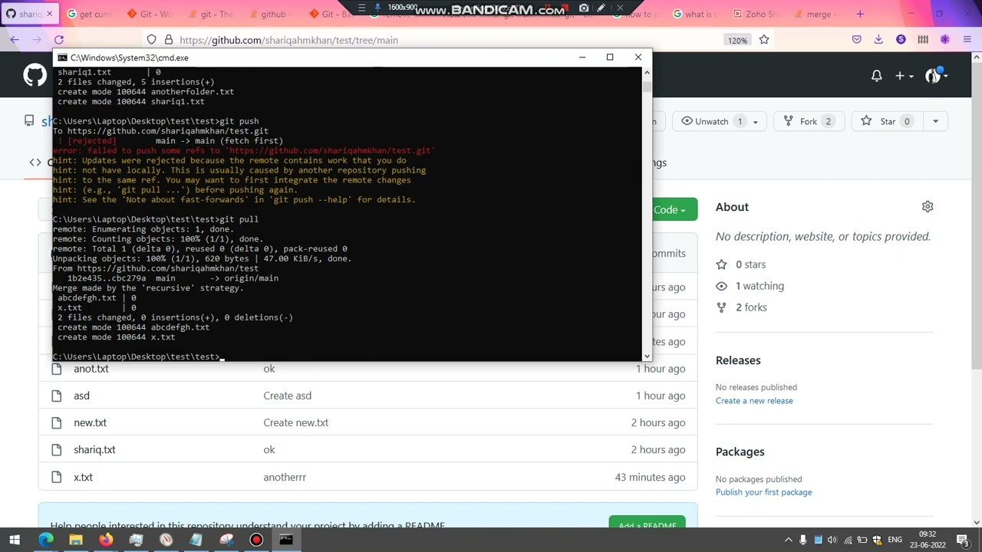Open a new browser tab
982x552 pixels.
click(x=860, y=14)
